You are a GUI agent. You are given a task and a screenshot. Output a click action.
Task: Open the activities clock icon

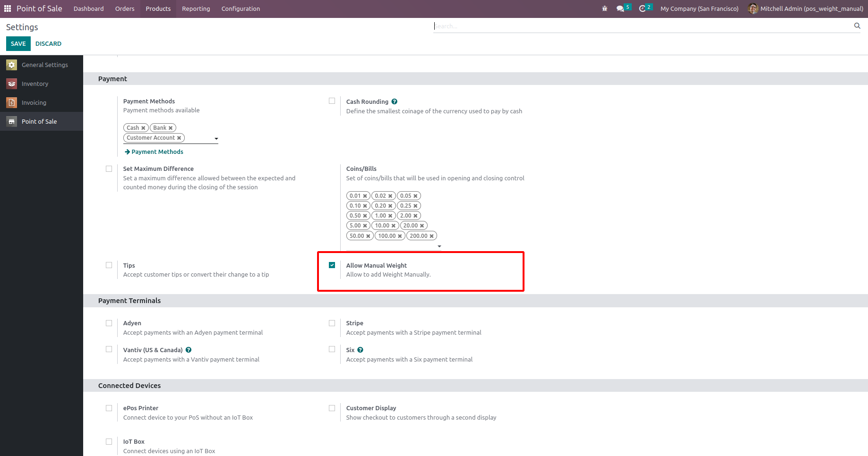(642, 8)
